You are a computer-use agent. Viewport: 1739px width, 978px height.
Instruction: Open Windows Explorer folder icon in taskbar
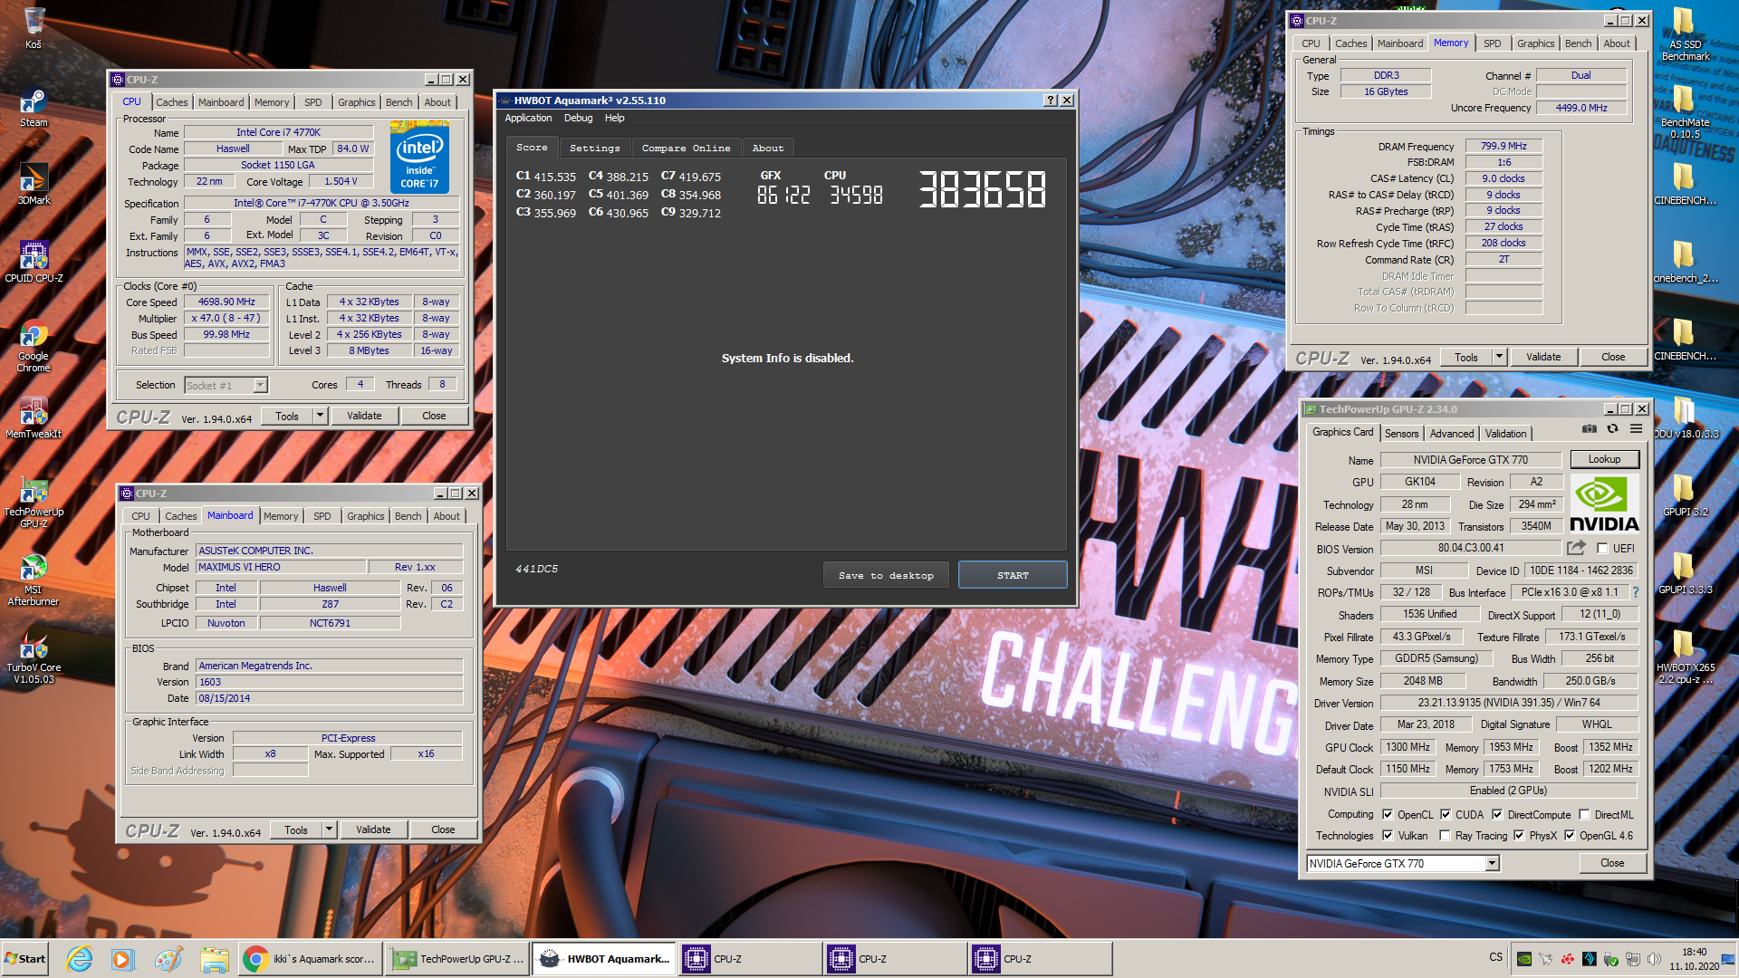click(x=214, y=959)
